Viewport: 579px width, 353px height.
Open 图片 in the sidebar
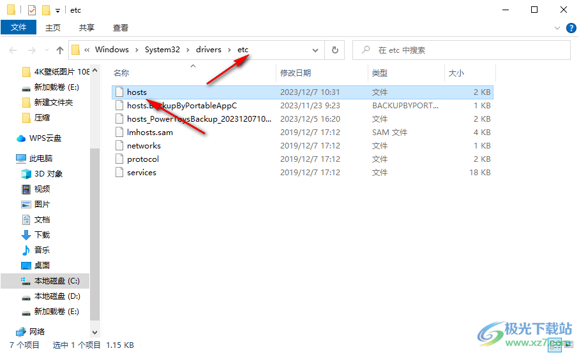click(x=36, y=204)
